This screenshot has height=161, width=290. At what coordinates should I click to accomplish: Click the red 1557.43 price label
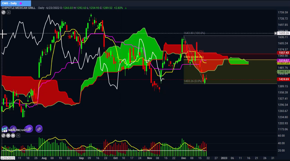[284, 53]
